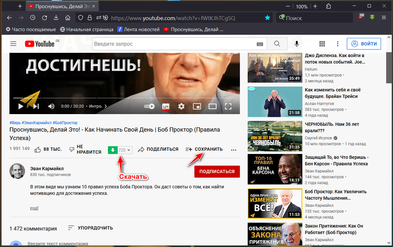The height and width of the screenshot is (247, 393).
Task: Subscribe with ПОДПИСАТЬСЯ button
Action: [x=217, y=172]
